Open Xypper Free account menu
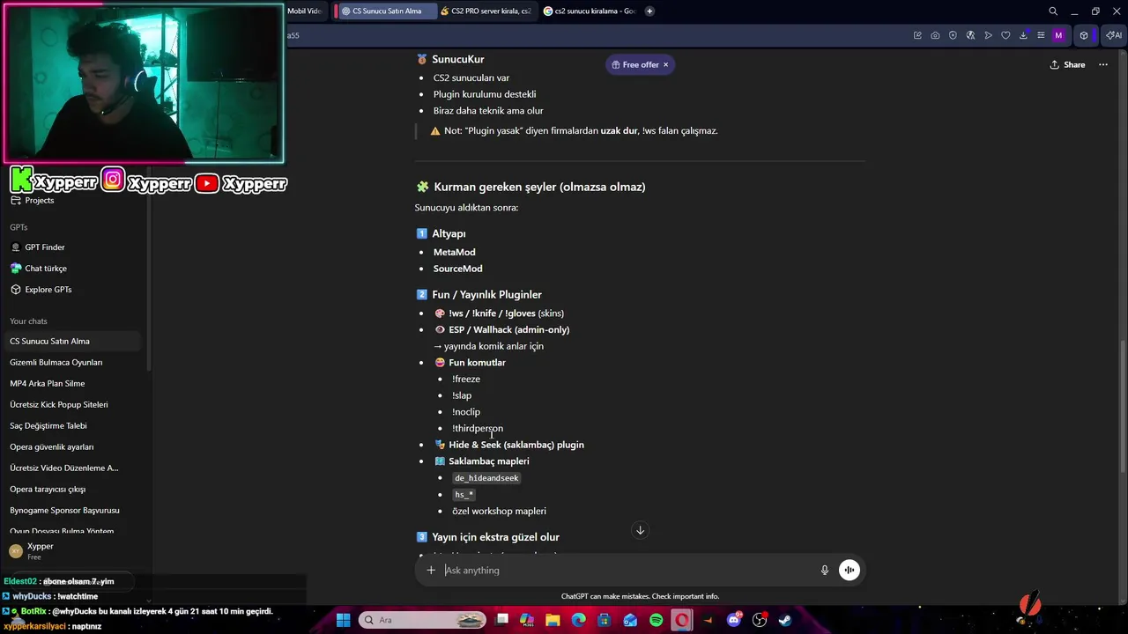 tap(73, 551)
